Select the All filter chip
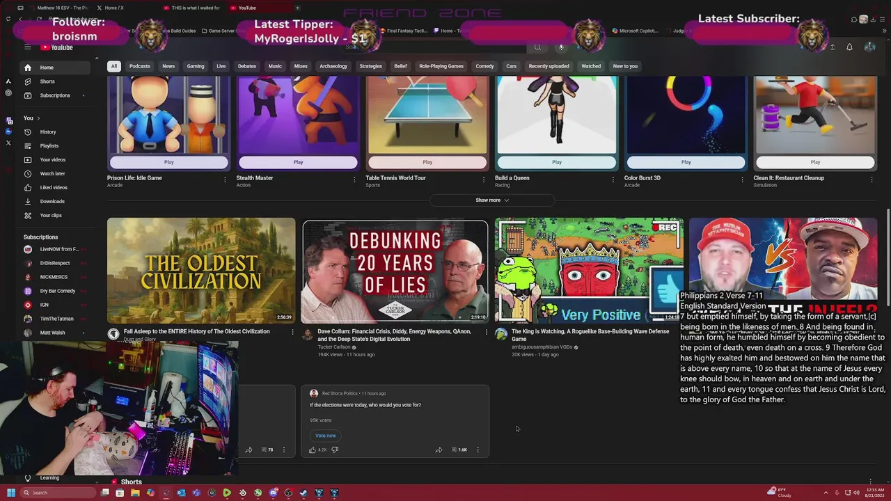The width and height of the screenshot is (891, 501). coord(113,66)
